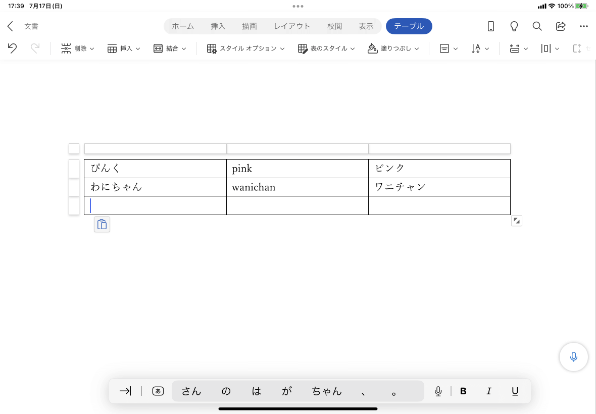Redo the last undone action
Viewport: 596px width, 414px height.
click(x=35, y=48)
